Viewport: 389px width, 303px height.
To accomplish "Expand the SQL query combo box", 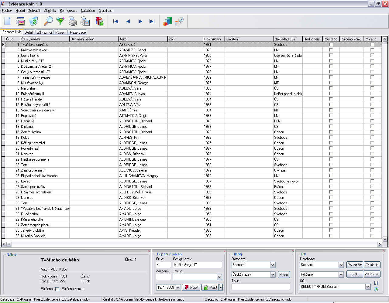I will [x=368, y=287].
